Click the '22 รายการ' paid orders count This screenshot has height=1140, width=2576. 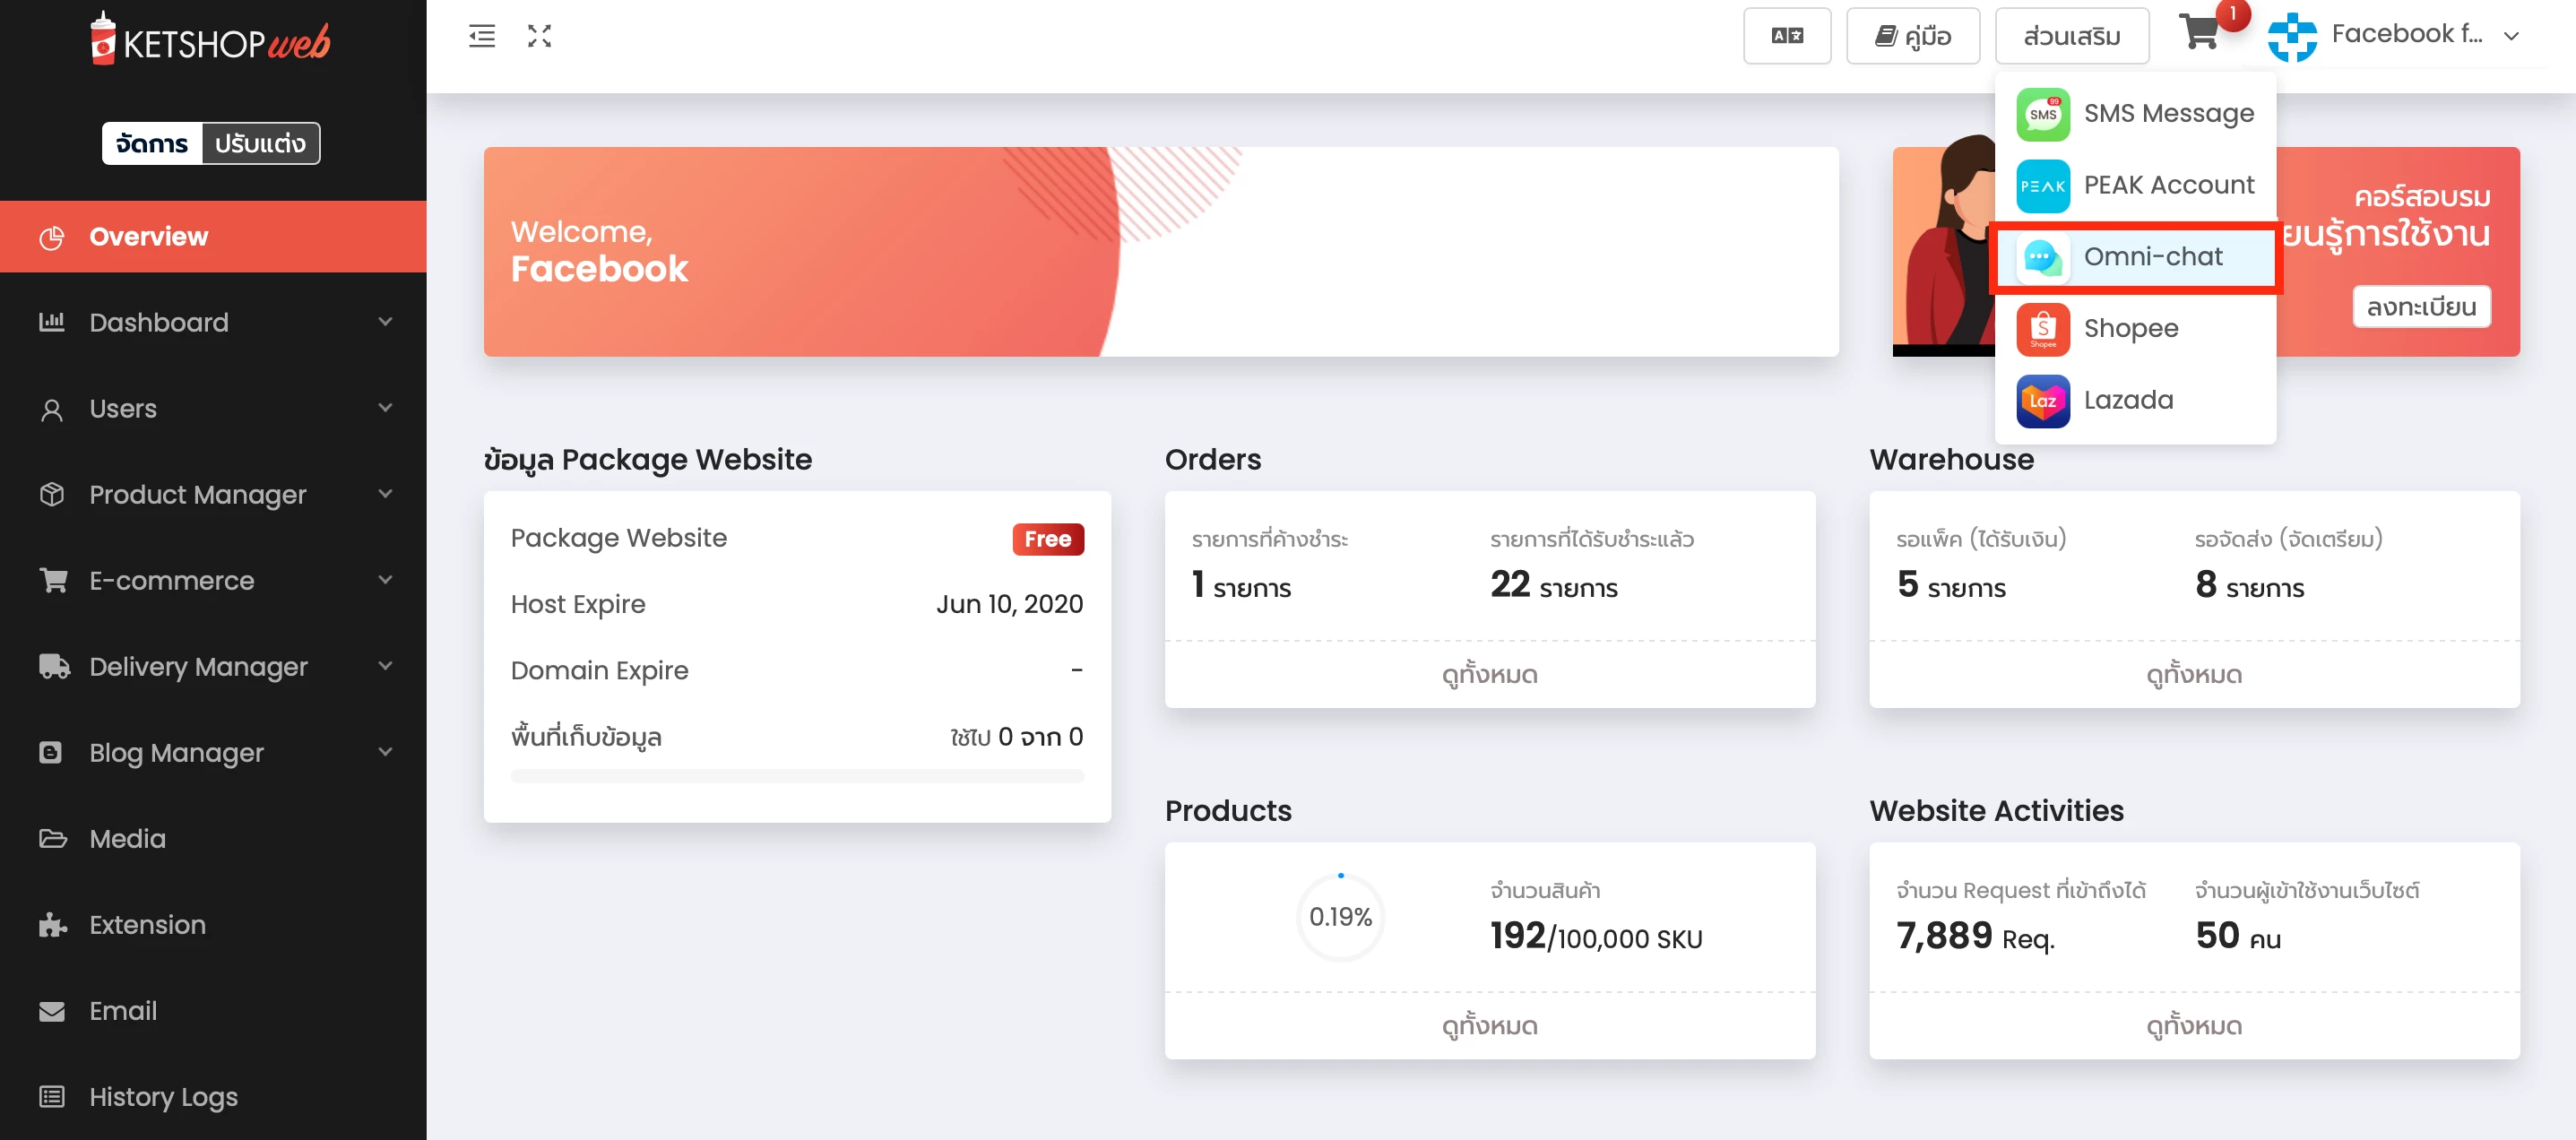point(1553,585)
